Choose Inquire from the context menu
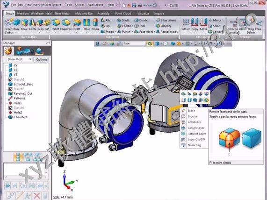 pos(194,116)
